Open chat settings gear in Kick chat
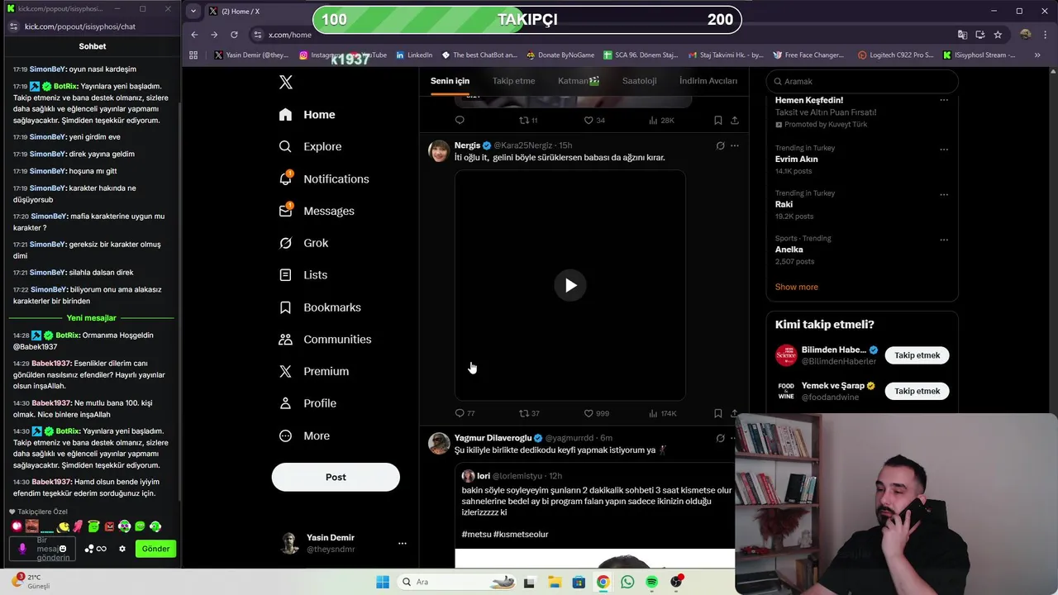 coord(122,549)
